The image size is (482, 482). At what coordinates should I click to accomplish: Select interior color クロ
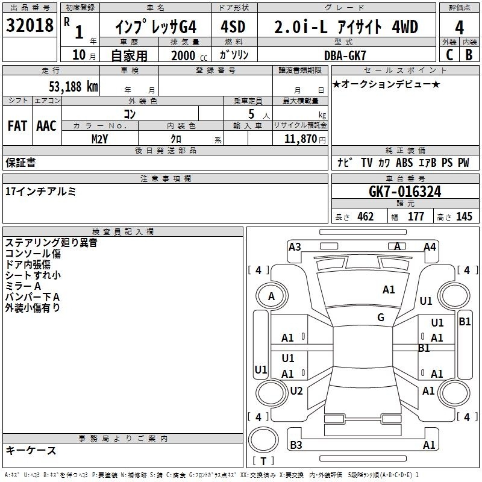click(176, 139)
